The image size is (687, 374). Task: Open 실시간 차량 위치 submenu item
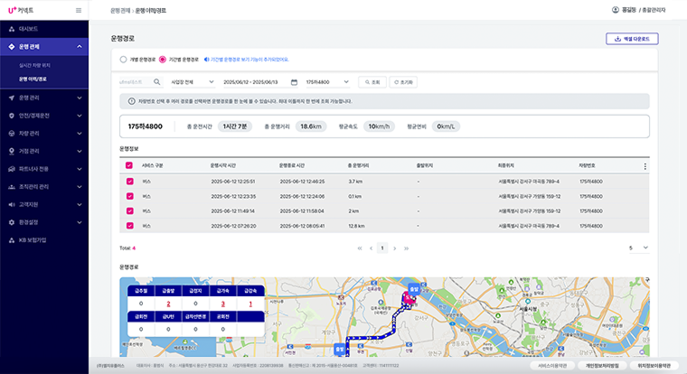point(34,65)
